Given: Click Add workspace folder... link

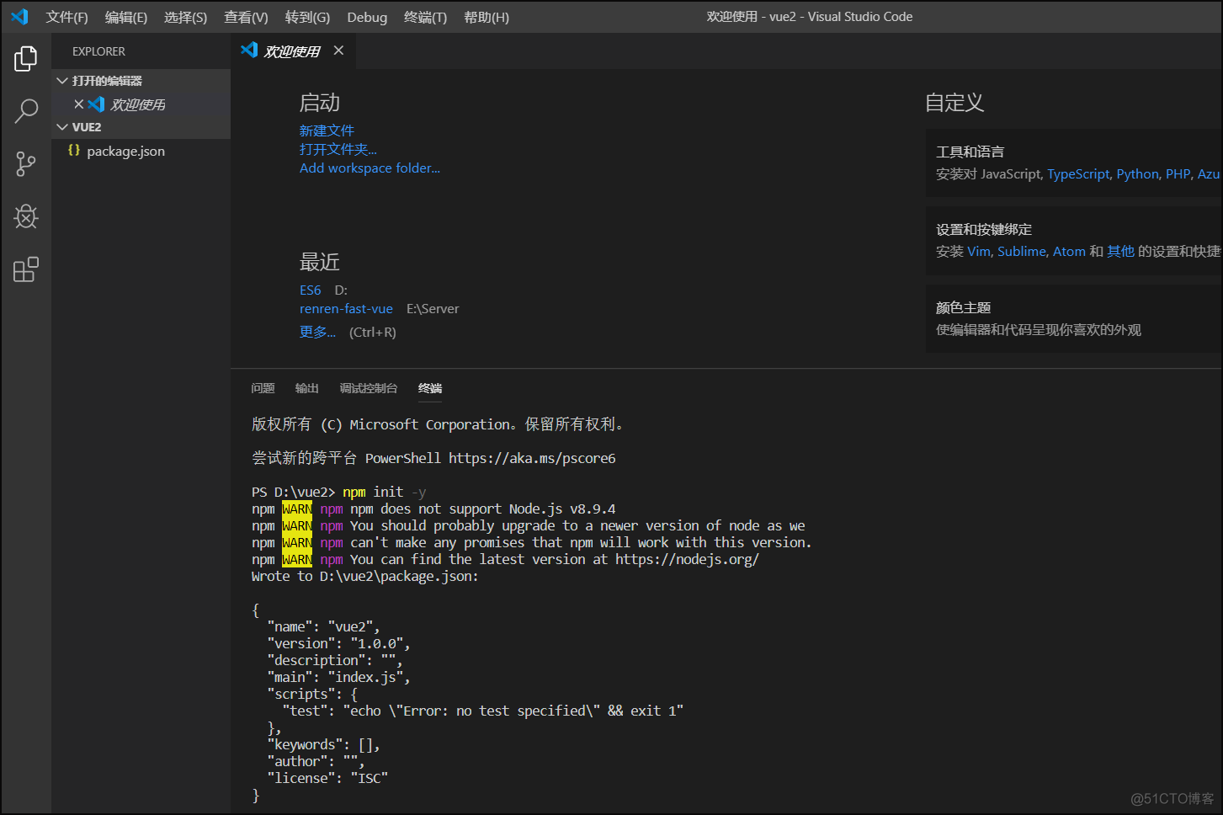Looking at the screenshot, I should point(370,168).
